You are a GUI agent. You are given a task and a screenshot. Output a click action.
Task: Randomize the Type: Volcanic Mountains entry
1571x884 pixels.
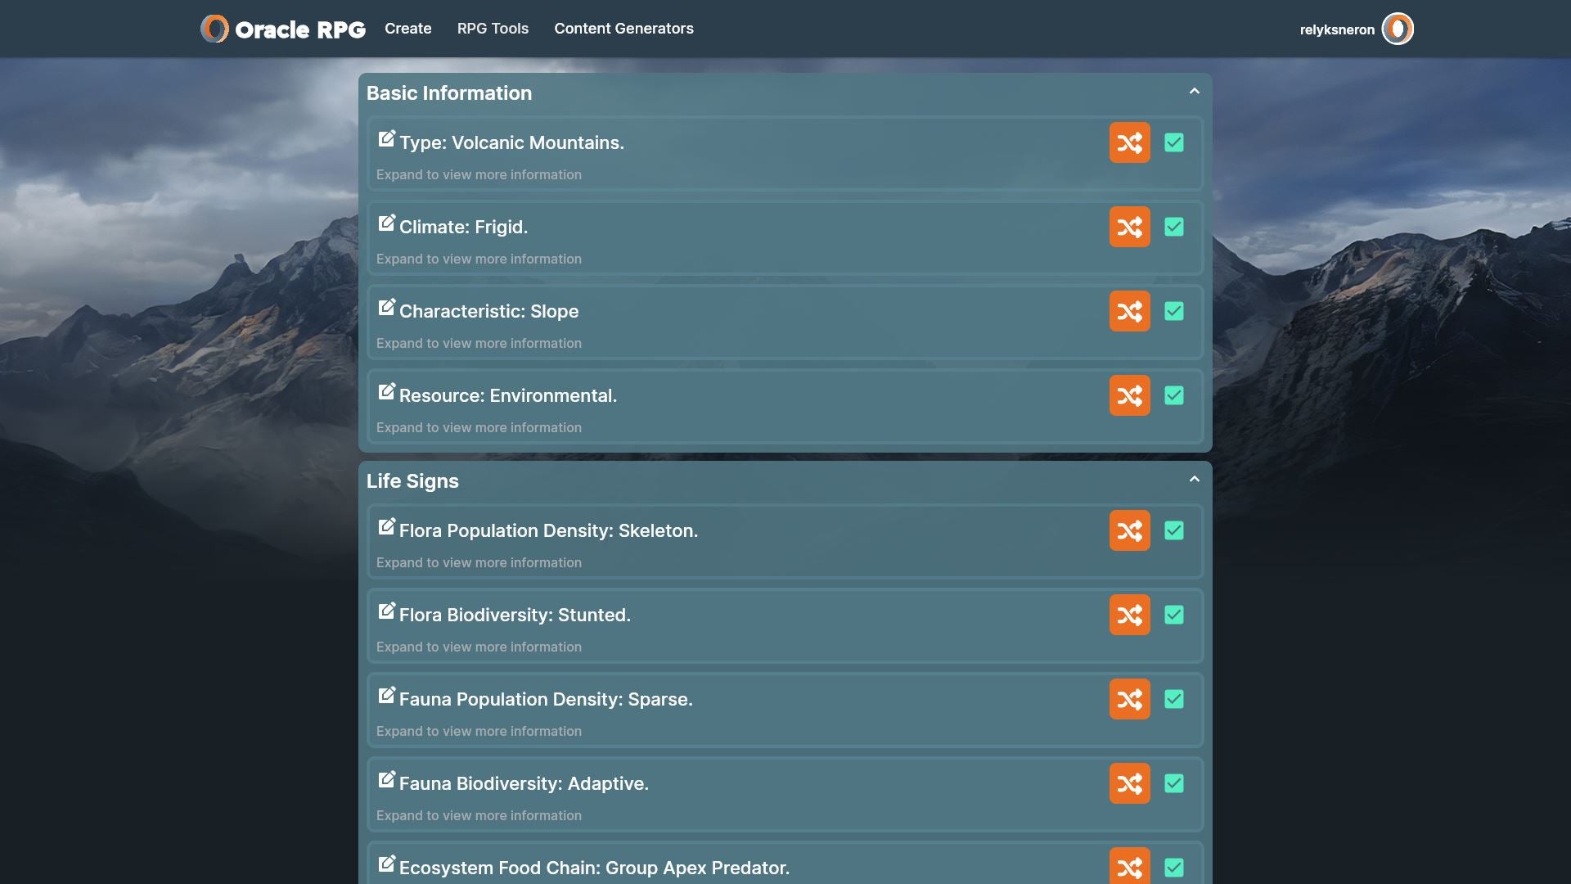pyautogui.click(x=1129, y=142)
